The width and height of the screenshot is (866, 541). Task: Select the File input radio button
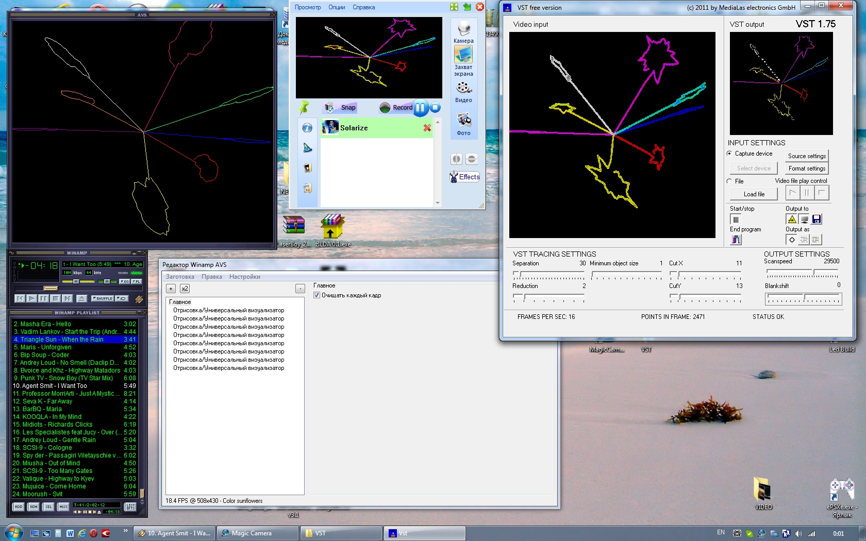pyautogui.click(x=729, y=181)
